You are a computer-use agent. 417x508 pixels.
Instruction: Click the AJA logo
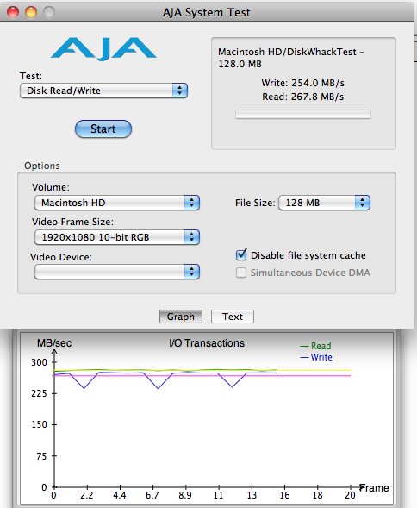pos(103,49)
